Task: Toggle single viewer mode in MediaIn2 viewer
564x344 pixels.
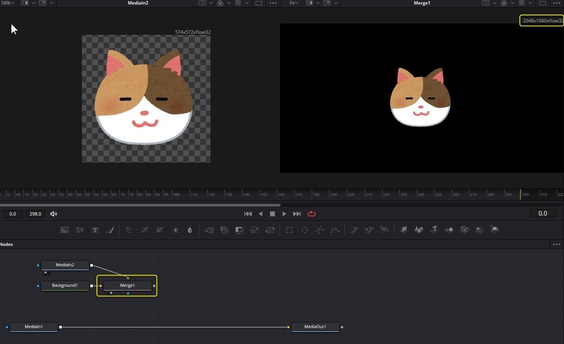Action: (x=259, y=3)
